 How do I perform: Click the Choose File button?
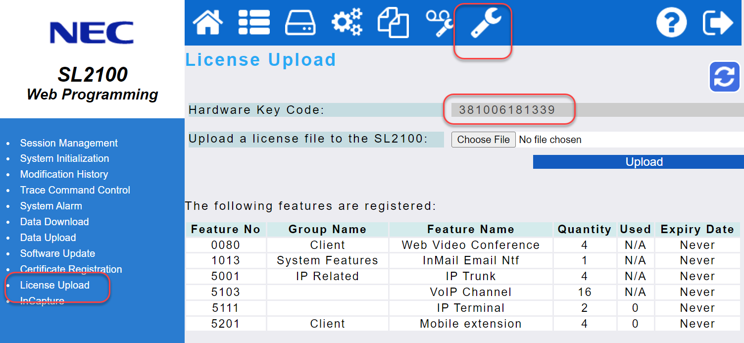pos(483,140)
